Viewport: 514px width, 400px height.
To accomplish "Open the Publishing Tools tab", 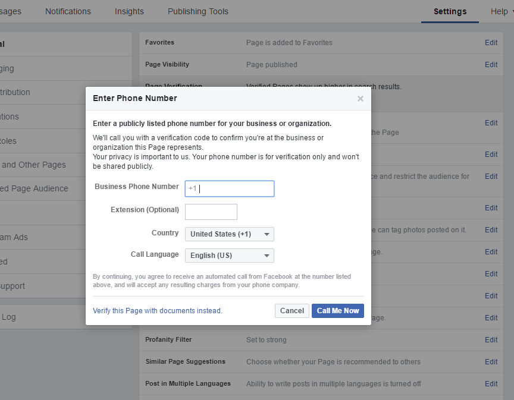I will pyautogui.click(x=198, y=11).
